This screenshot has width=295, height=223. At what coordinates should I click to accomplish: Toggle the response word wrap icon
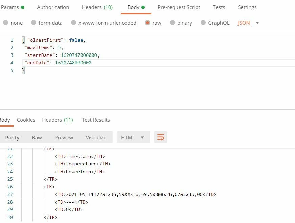160,137
